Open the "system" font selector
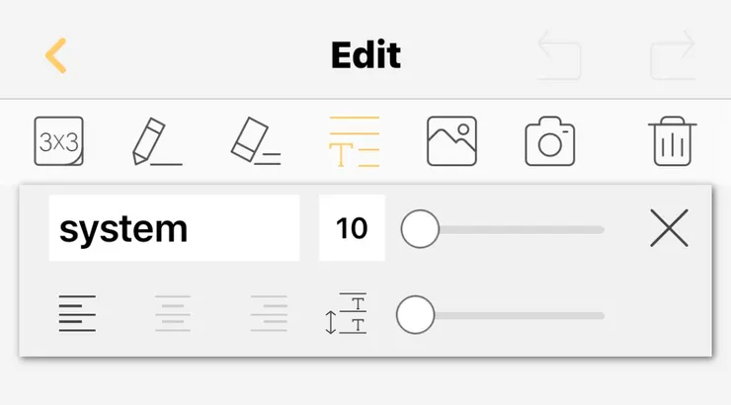 [174, 228]
